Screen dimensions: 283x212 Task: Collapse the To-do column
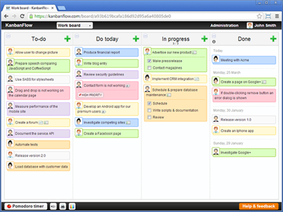coord(9,36)
